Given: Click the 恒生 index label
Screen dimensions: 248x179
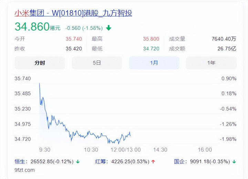Looking at the screenshot, I should 20,161.
